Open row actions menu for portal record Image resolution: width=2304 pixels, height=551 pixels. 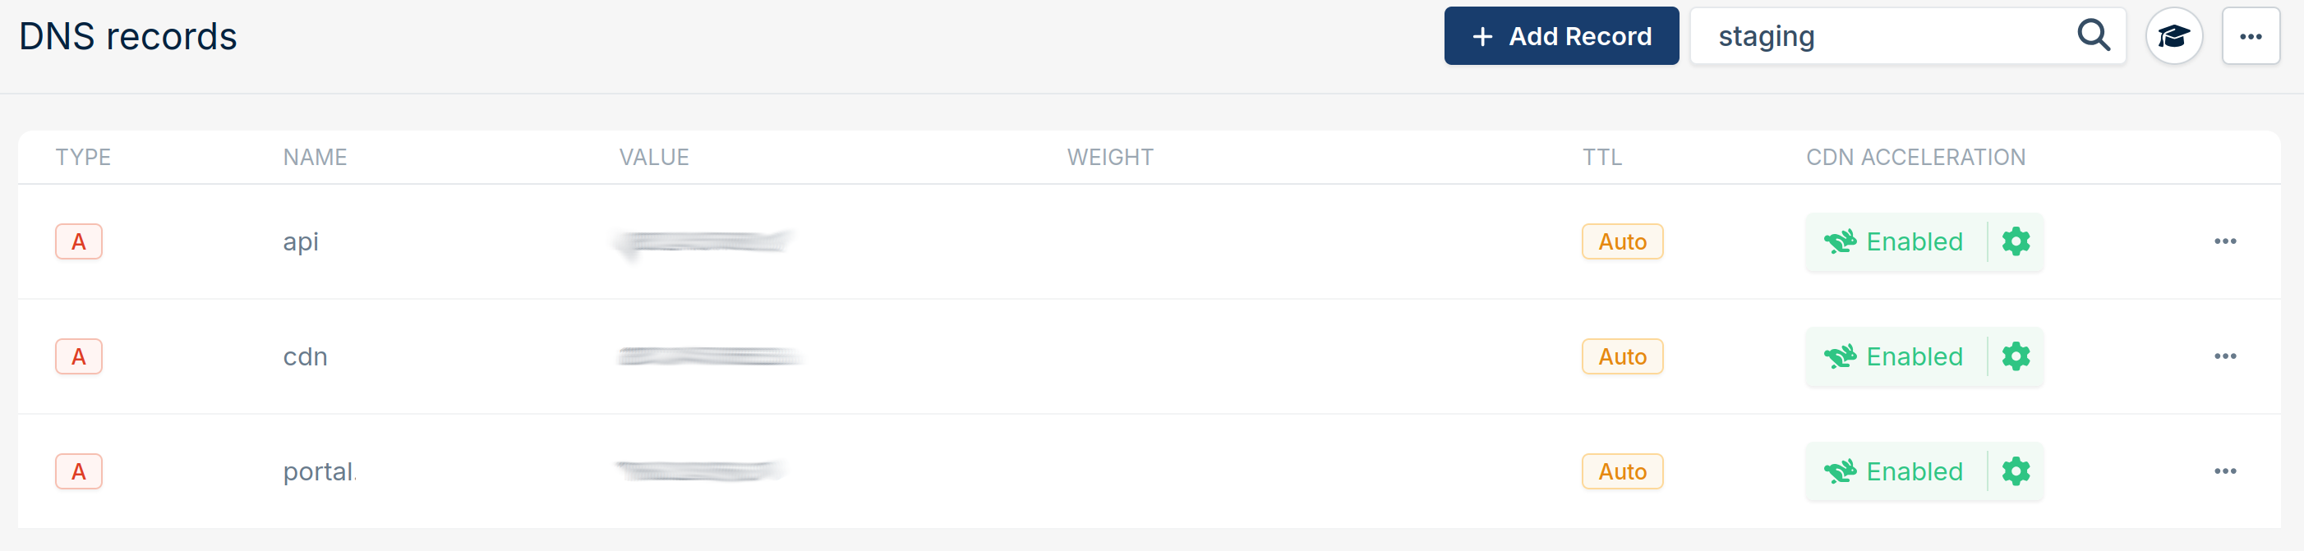pyautogui.click(x=2225, y=471)
